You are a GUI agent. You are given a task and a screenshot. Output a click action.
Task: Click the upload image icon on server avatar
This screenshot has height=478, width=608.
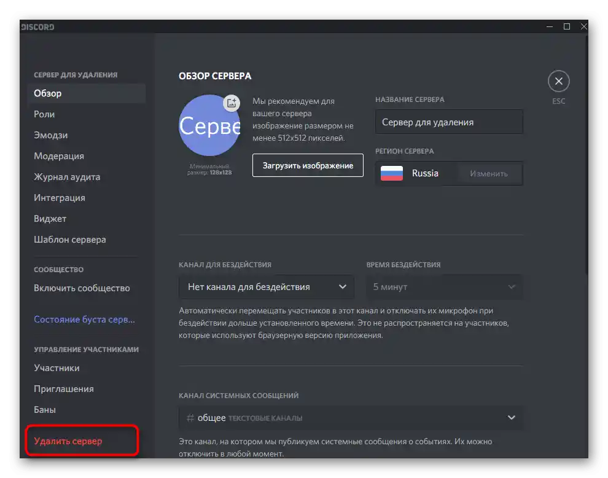pos(232,103)
